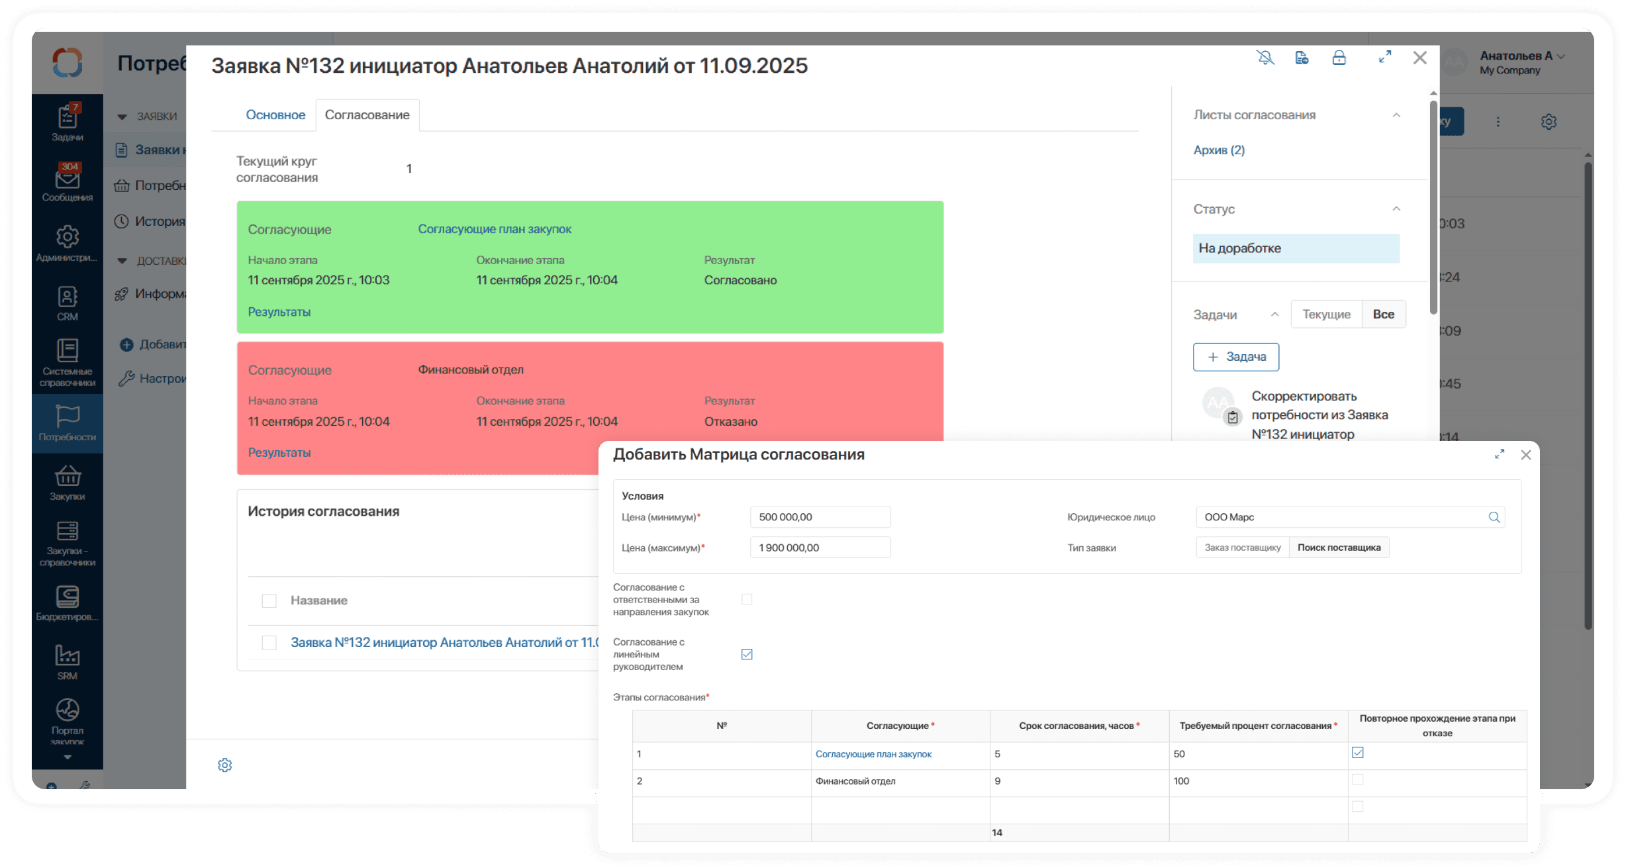
Task: Collapse the Статус section chevron
Action: (x=1396, y=209)
